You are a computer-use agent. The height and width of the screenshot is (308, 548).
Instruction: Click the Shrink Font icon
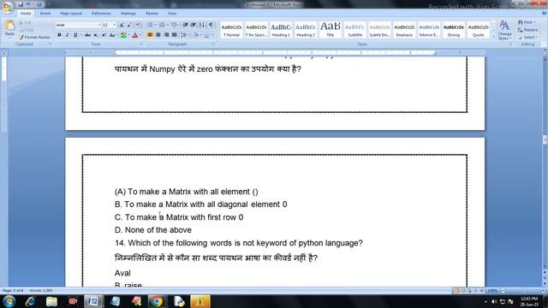(129, 25)
